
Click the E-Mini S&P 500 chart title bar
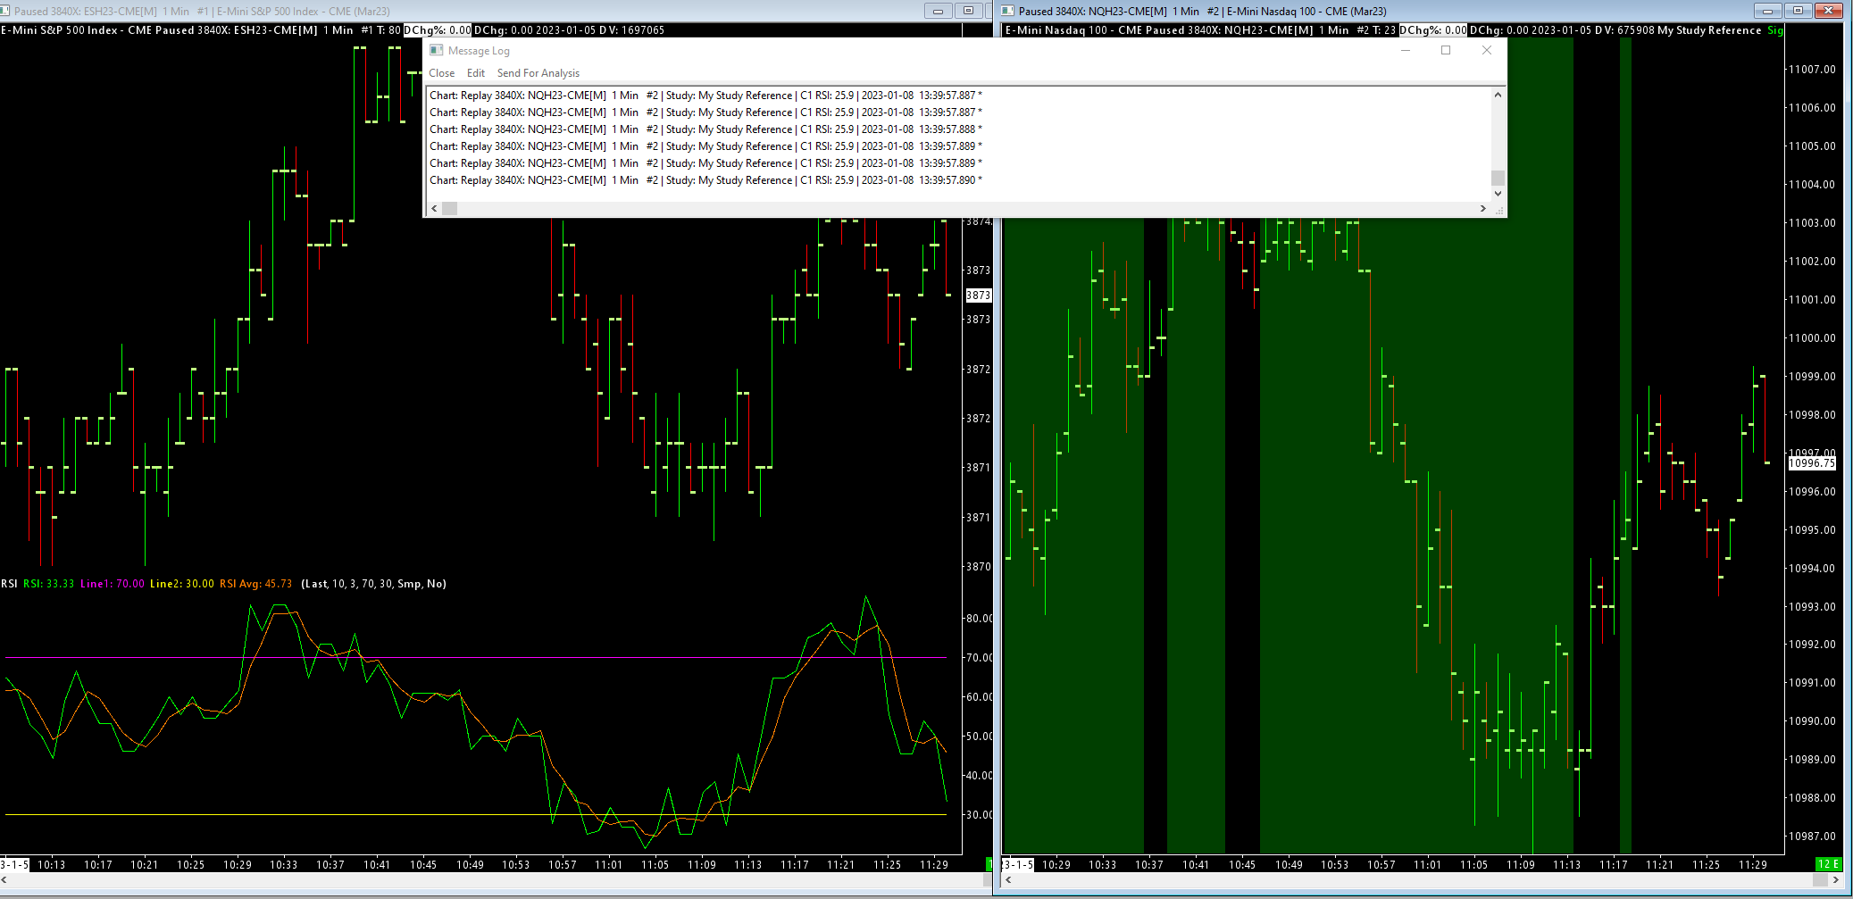(x=462, y=12)
